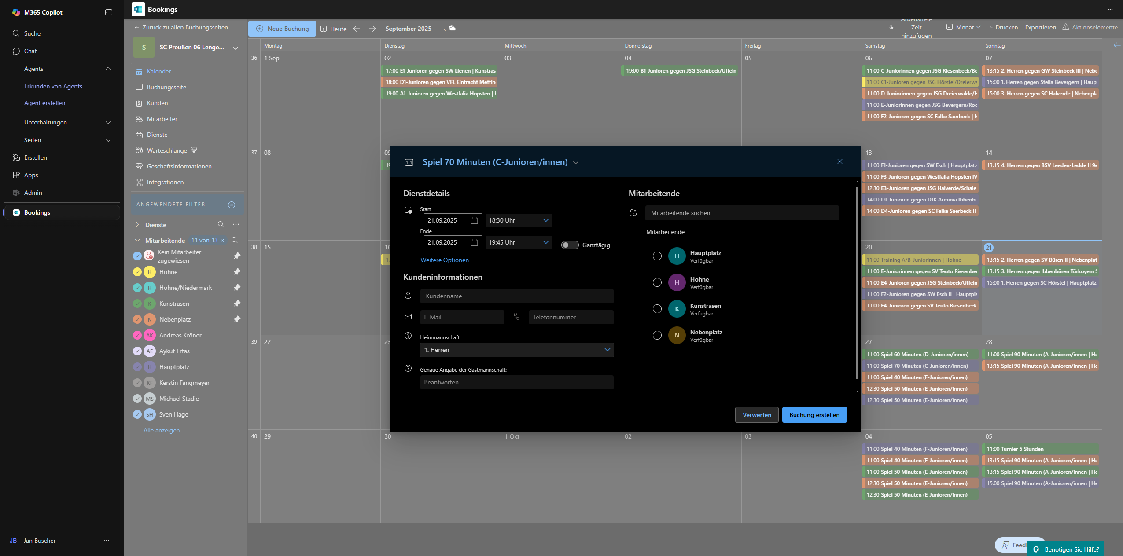Open the Warteschlange queue icon
Screen dimensions: 1123x556
tap(139, 150)
